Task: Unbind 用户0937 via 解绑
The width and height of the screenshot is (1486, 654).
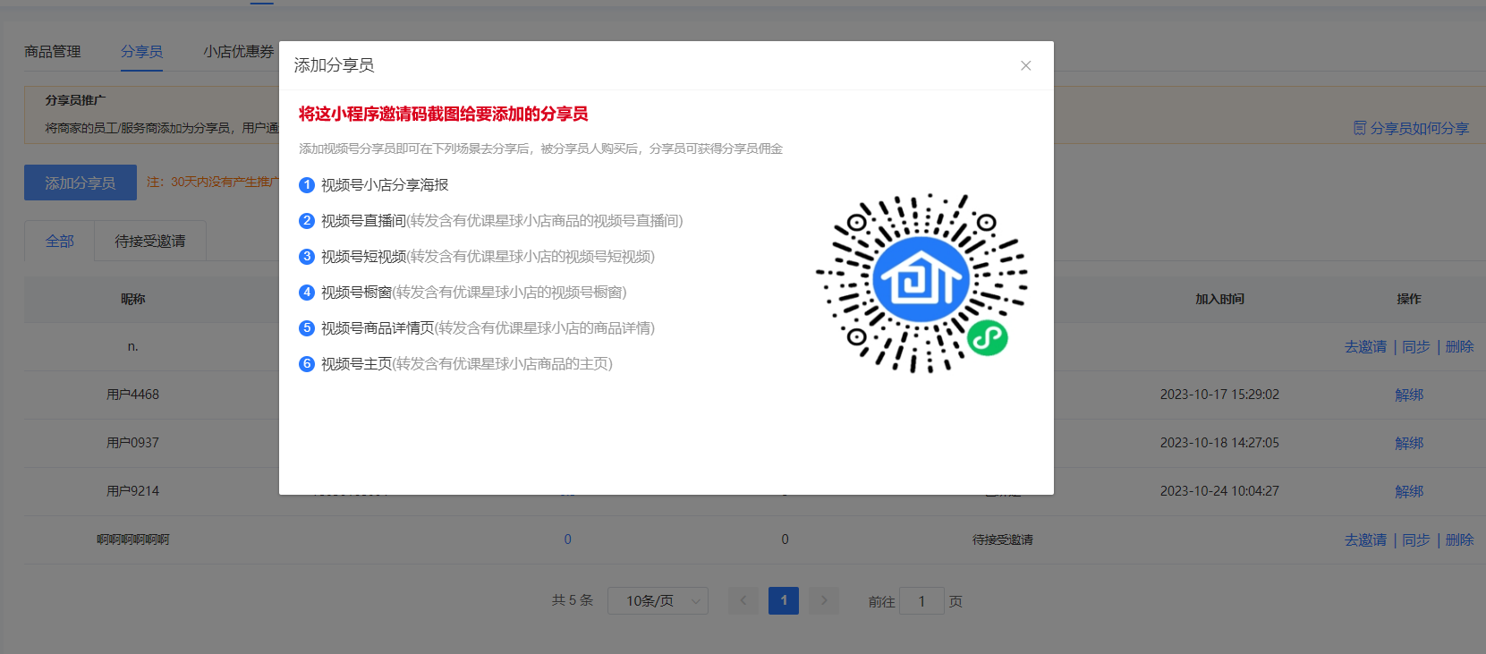Action: 1408,443
